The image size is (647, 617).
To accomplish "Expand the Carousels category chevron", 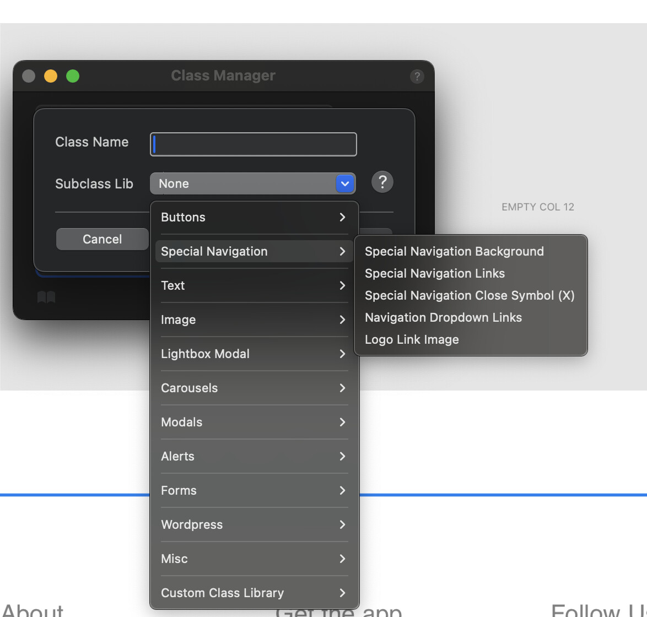I will click(x=342, y=388).
